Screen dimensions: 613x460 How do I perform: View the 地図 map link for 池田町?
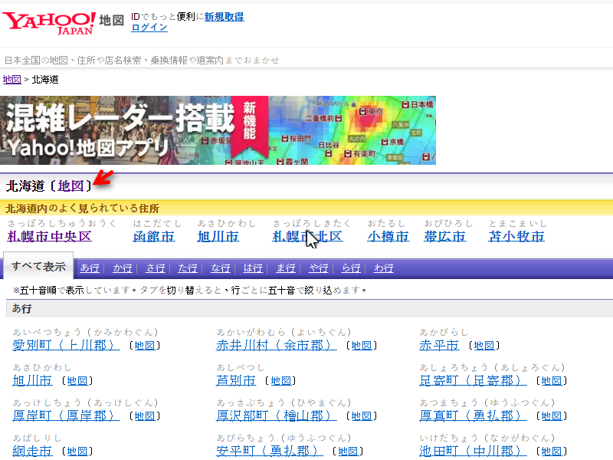[552, 451]
